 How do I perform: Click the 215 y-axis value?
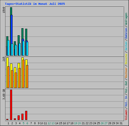[x=4, y=59]
